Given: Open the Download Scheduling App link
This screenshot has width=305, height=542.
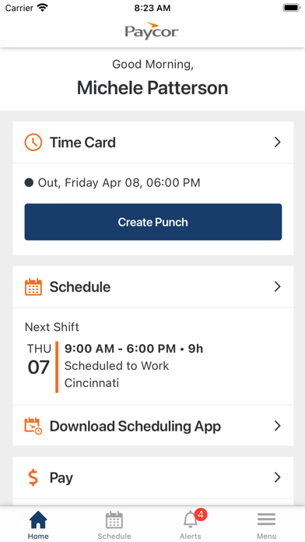Looking at the screenshot, I should (153, 426).
